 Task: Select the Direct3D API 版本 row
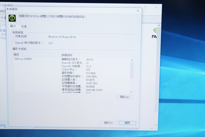tap(75, 63)
